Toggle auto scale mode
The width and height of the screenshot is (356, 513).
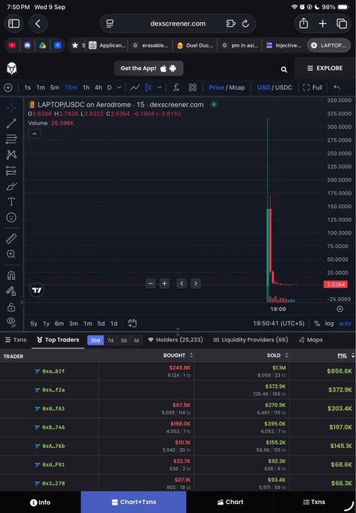tap(345, 324)
